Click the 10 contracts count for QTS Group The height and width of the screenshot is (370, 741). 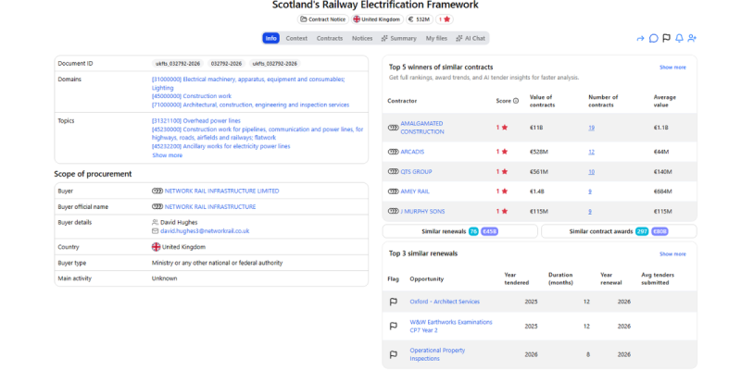pyautogui.click(x=591, y=172)
